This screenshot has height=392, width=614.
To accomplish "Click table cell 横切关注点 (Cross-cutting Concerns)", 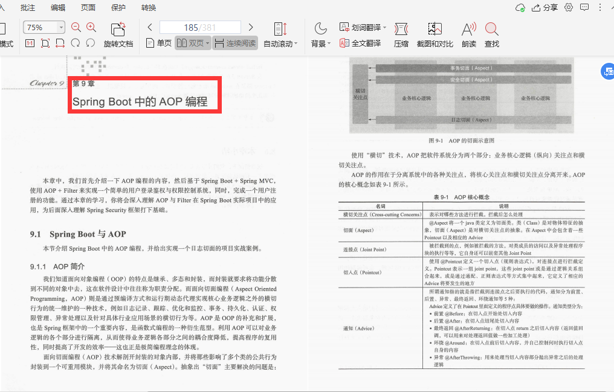I will 382,214.
